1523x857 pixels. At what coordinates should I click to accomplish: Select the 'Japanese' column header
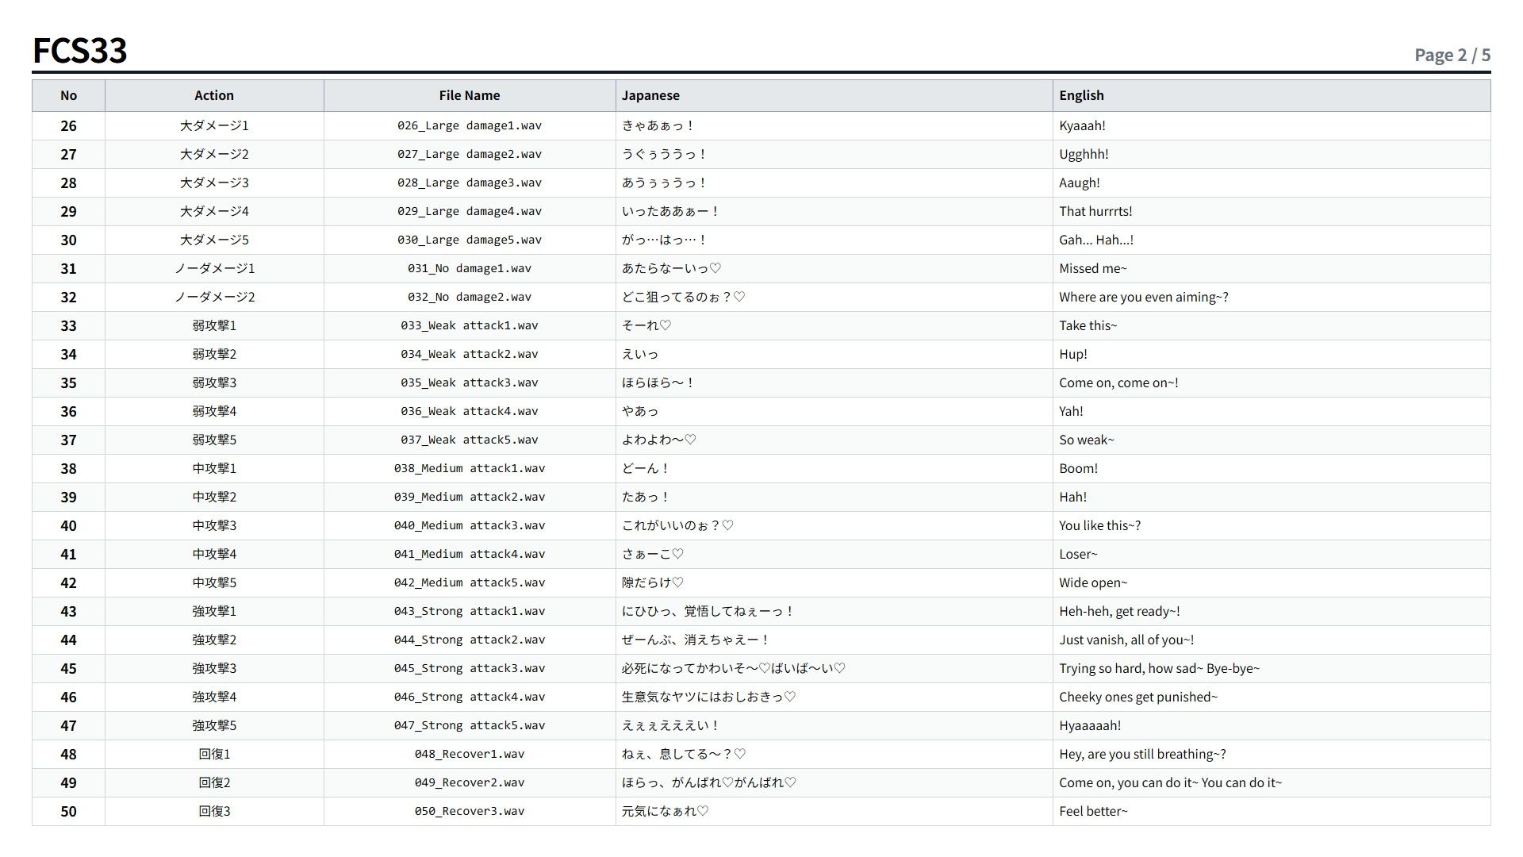pos(834,95)
